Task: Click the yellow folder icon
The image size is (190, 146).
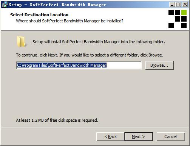Action: pos(22,42)
